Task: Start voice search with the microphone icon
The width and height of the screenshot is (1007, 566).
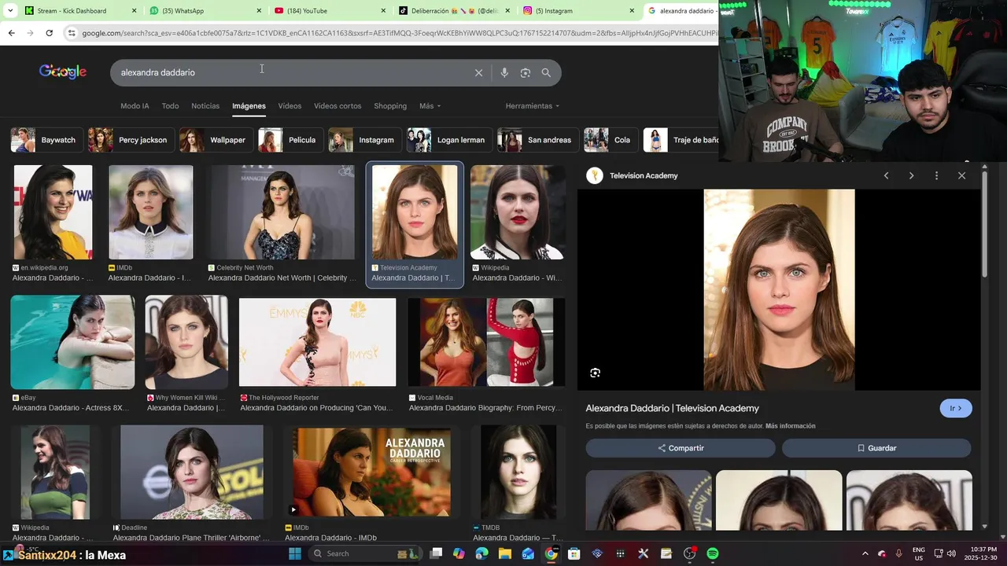Action: coord(504,72)
